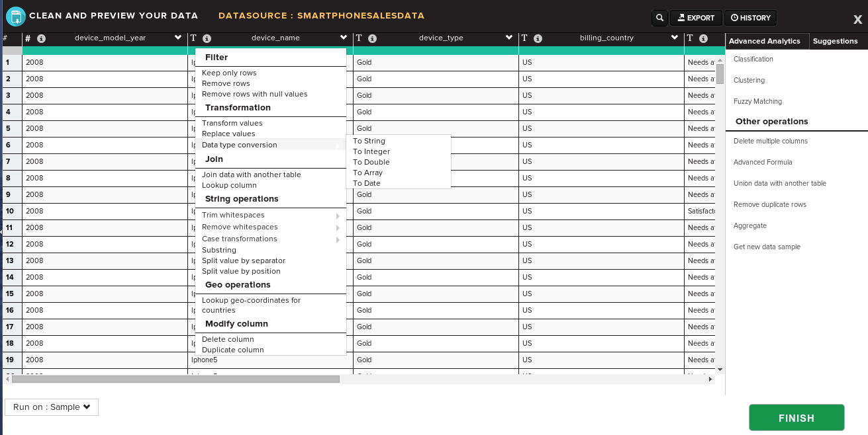Open Transform values option
The height and width of the screenshot is (435, 868).
point(232,123)
